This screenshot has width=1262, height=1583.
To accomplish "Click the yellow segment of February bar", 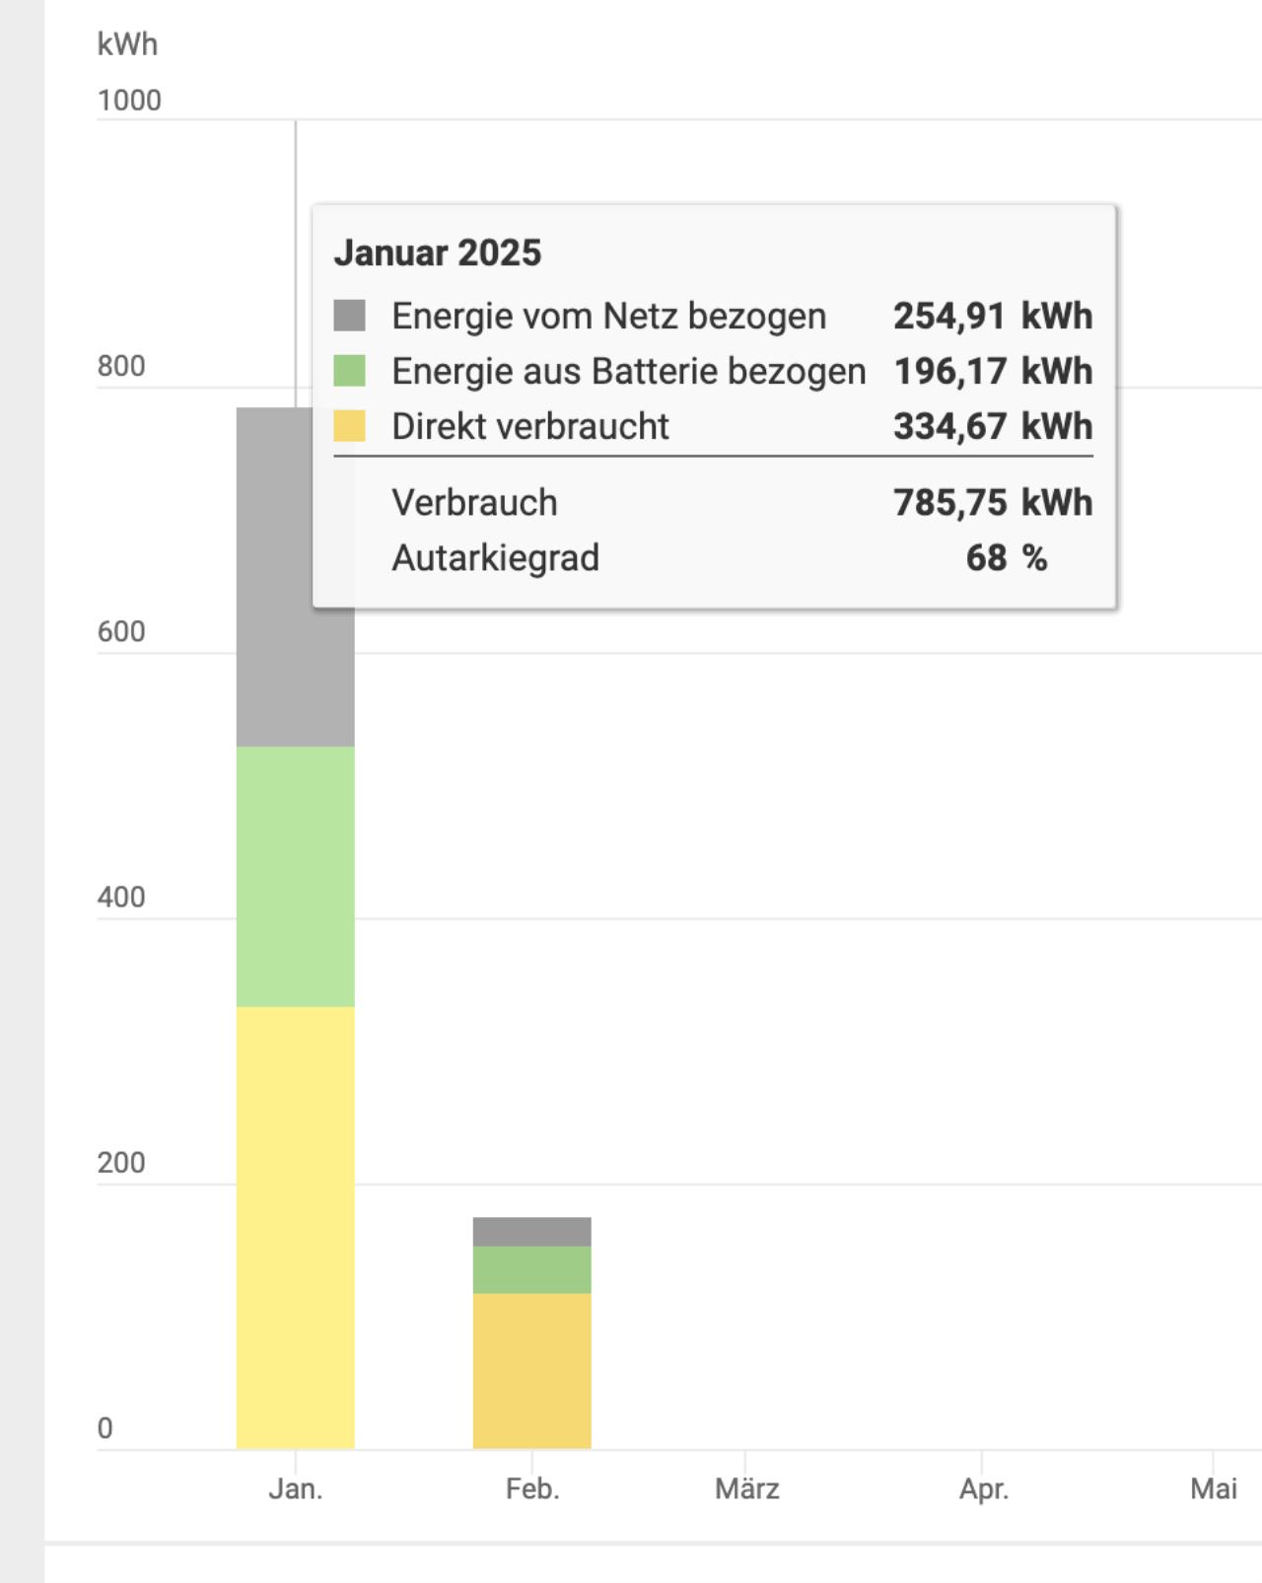I will pyautogui.click(x=531, y=1371).
